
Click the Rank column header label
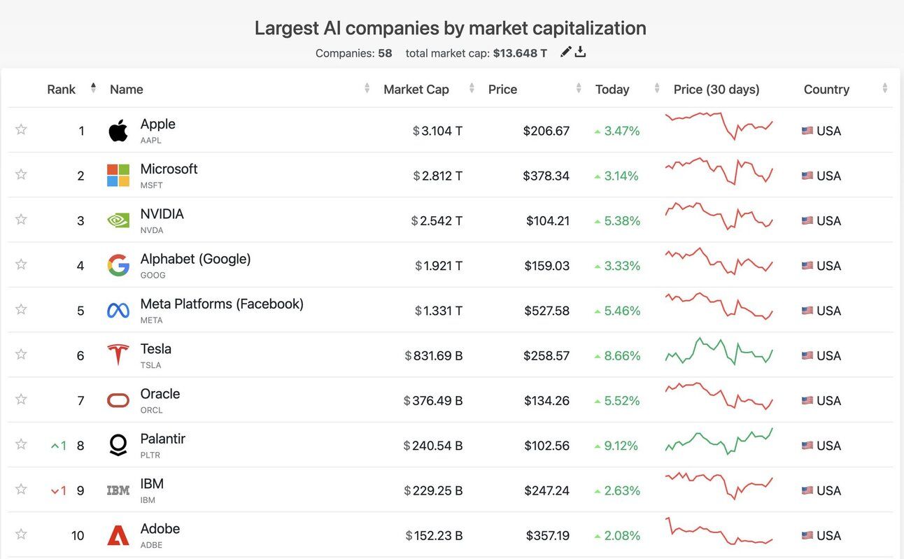62,90
